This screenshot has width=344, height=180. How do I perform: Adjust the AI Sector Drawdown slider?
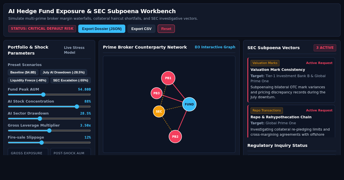49,119
